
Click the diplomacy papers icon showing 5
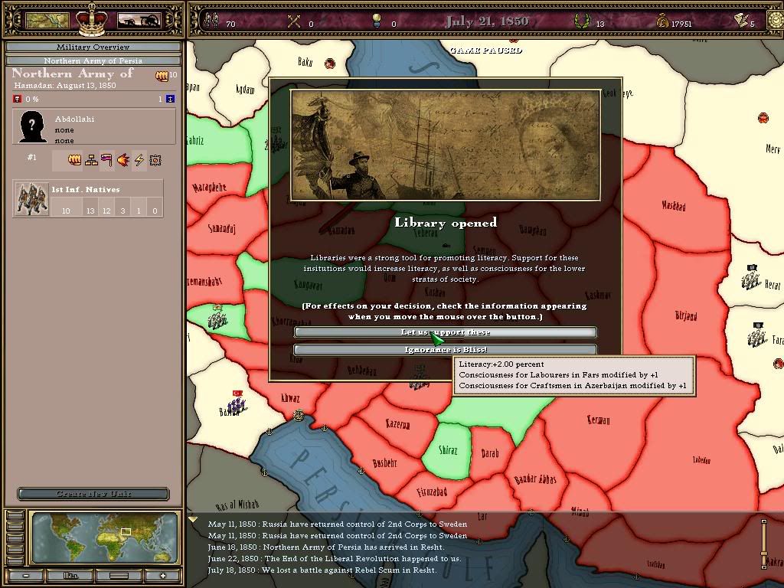click(741, 21)
